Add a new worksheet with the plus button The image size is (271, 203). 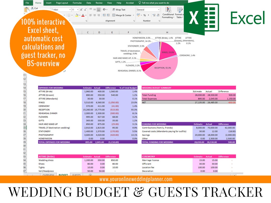click(x=90, y=175)
